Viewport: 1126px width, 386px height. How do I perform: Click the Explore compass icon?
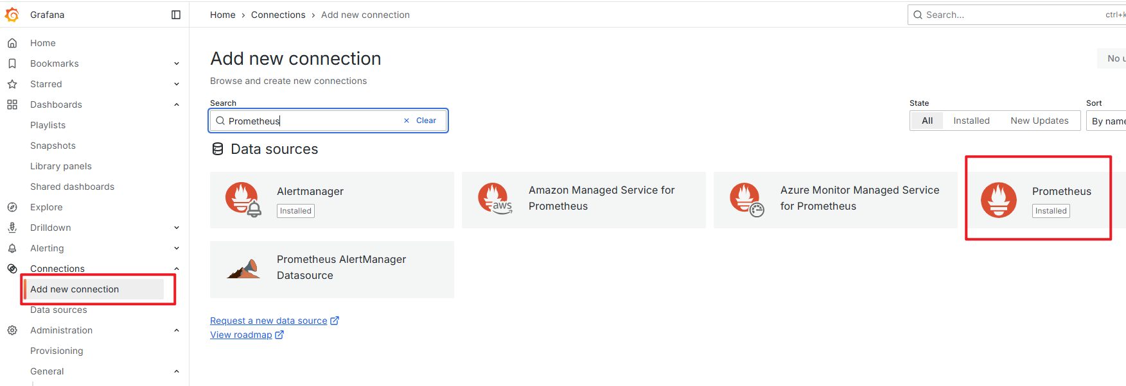click(12, 207)
